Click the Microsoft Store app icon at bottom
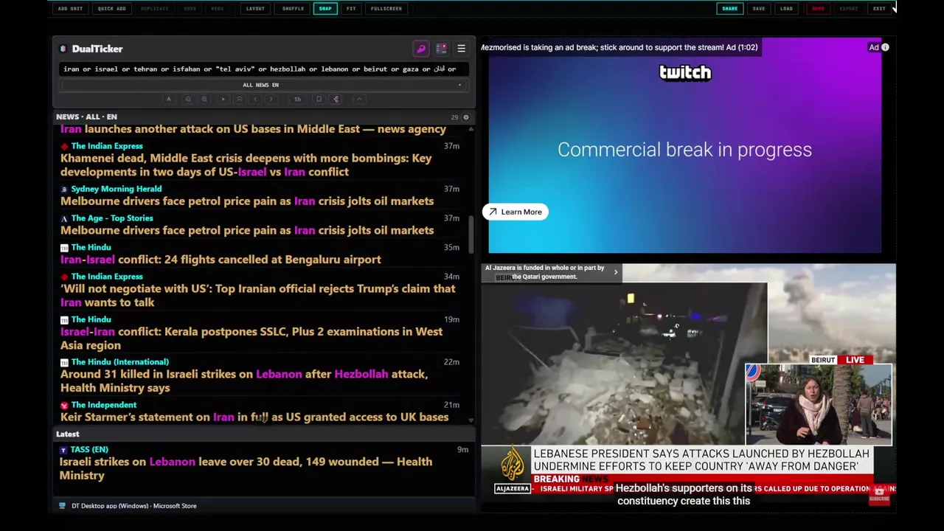944x531 pixels. pos(62,506)
